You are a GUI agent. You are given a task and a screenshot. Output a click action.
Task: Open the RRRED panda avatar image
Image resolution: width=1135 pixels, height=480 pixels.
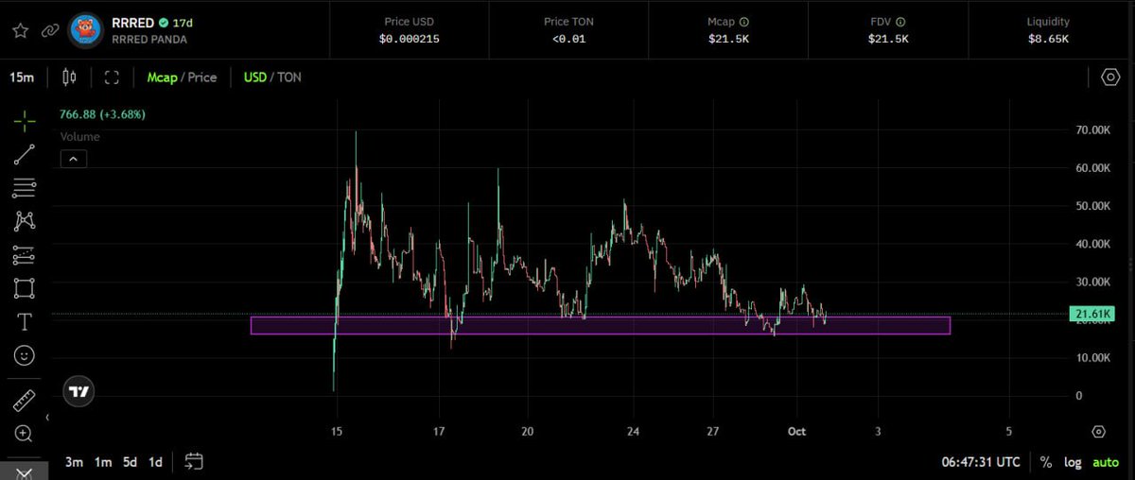pyautogui.click(x=87, y=29)
